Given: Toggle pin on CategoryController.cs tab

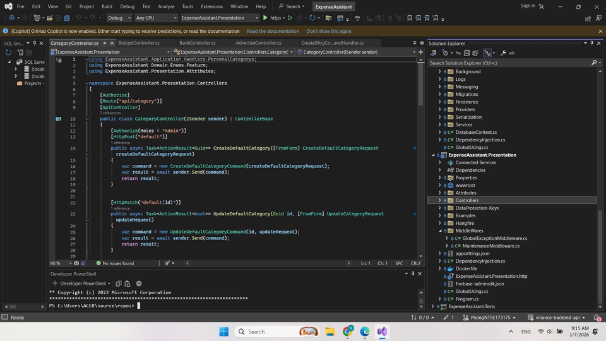Looking at the screenshot, I should pos(105,43).
